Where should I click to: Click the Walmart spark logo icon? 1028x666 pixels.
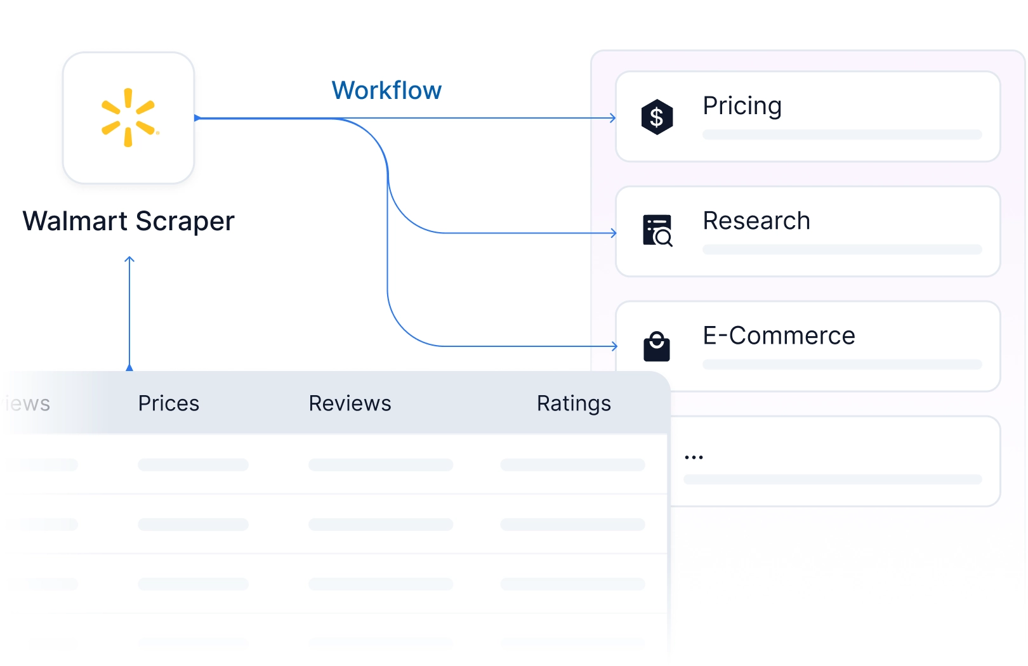point(129,117)
